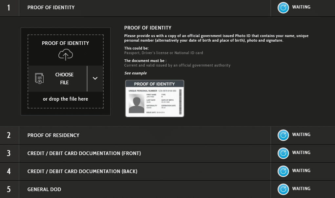
Task: Click the WAITING label for Proof of Identity
Action: (x=301, y=7)
